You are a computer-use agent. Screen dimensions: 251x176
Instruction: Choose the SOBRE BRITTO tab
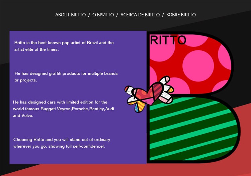(181, 15)
